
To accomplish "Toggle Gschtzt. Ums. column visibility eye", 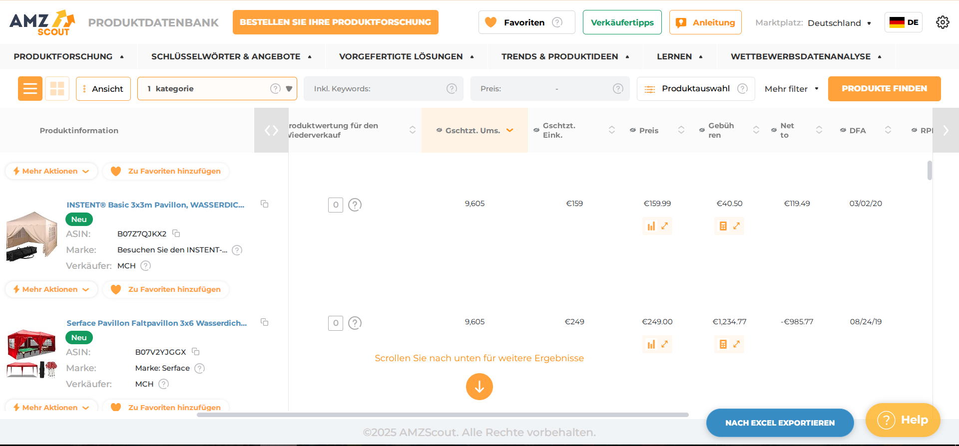I will tap(440, 130).
